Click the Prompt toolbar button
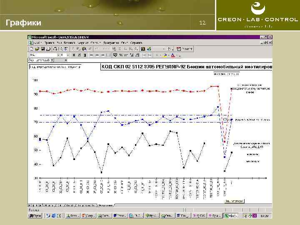The image size is (300, 225). 185,49
